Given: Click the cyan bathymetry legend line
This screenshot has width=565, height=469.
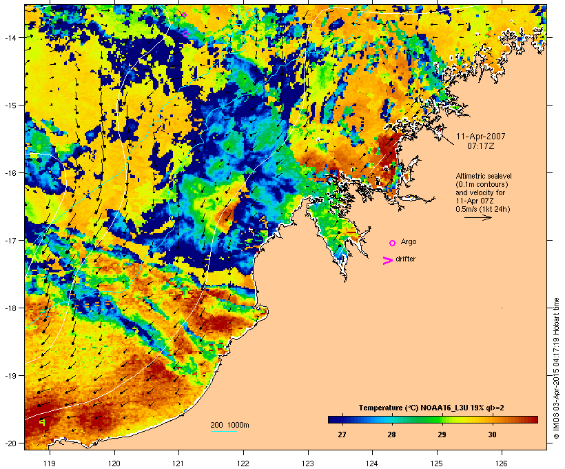Looking at the screenshot, I should 223,431.
